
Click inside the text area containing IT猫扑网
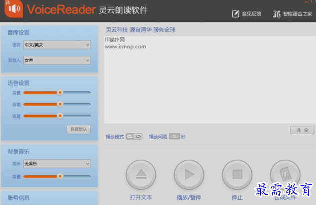click(x=210, y=80)
